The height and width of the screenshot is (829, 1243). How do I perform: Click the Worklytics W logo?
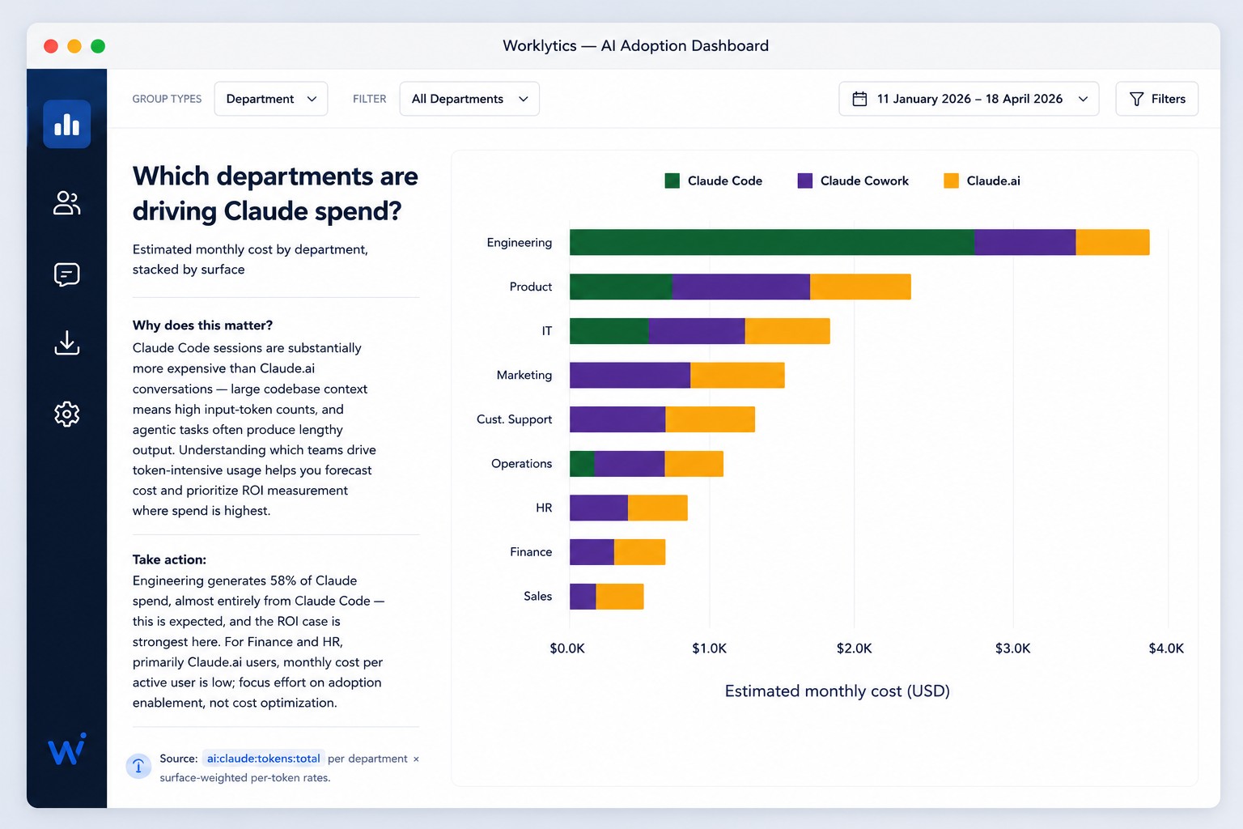point(66,749)
